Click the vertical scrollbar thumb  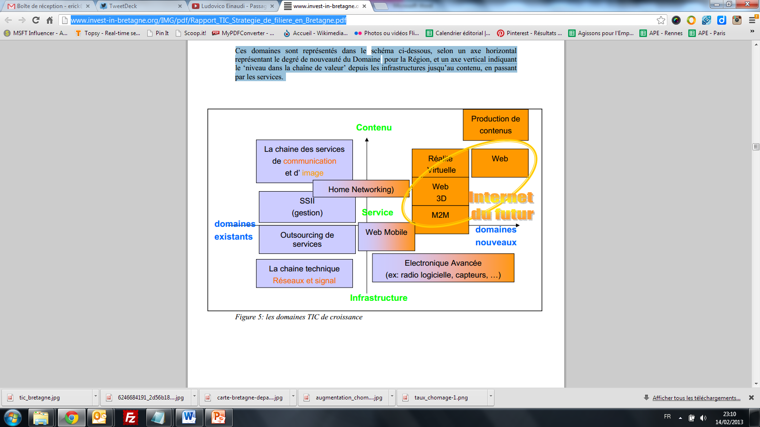(756, 147)
